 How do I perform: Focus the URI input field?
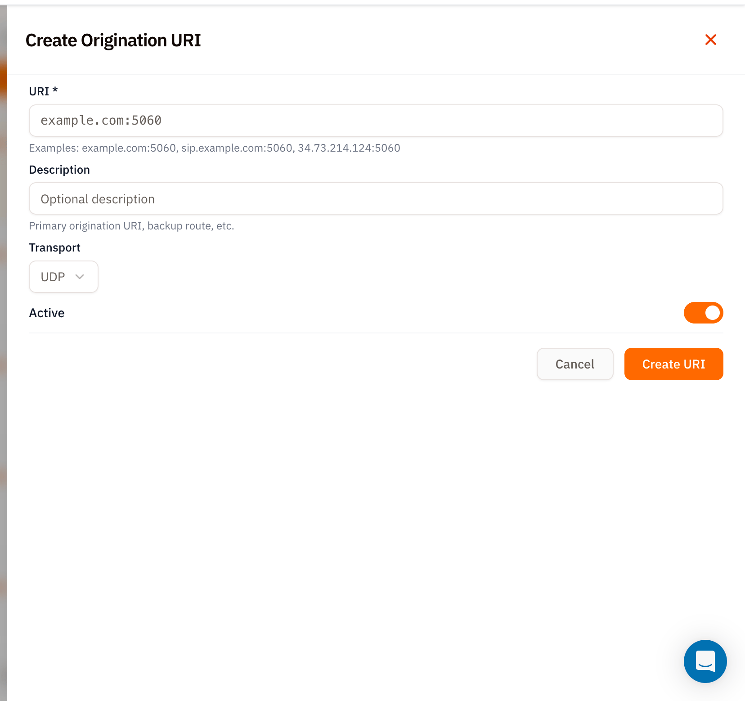click(x=376, y=121)
